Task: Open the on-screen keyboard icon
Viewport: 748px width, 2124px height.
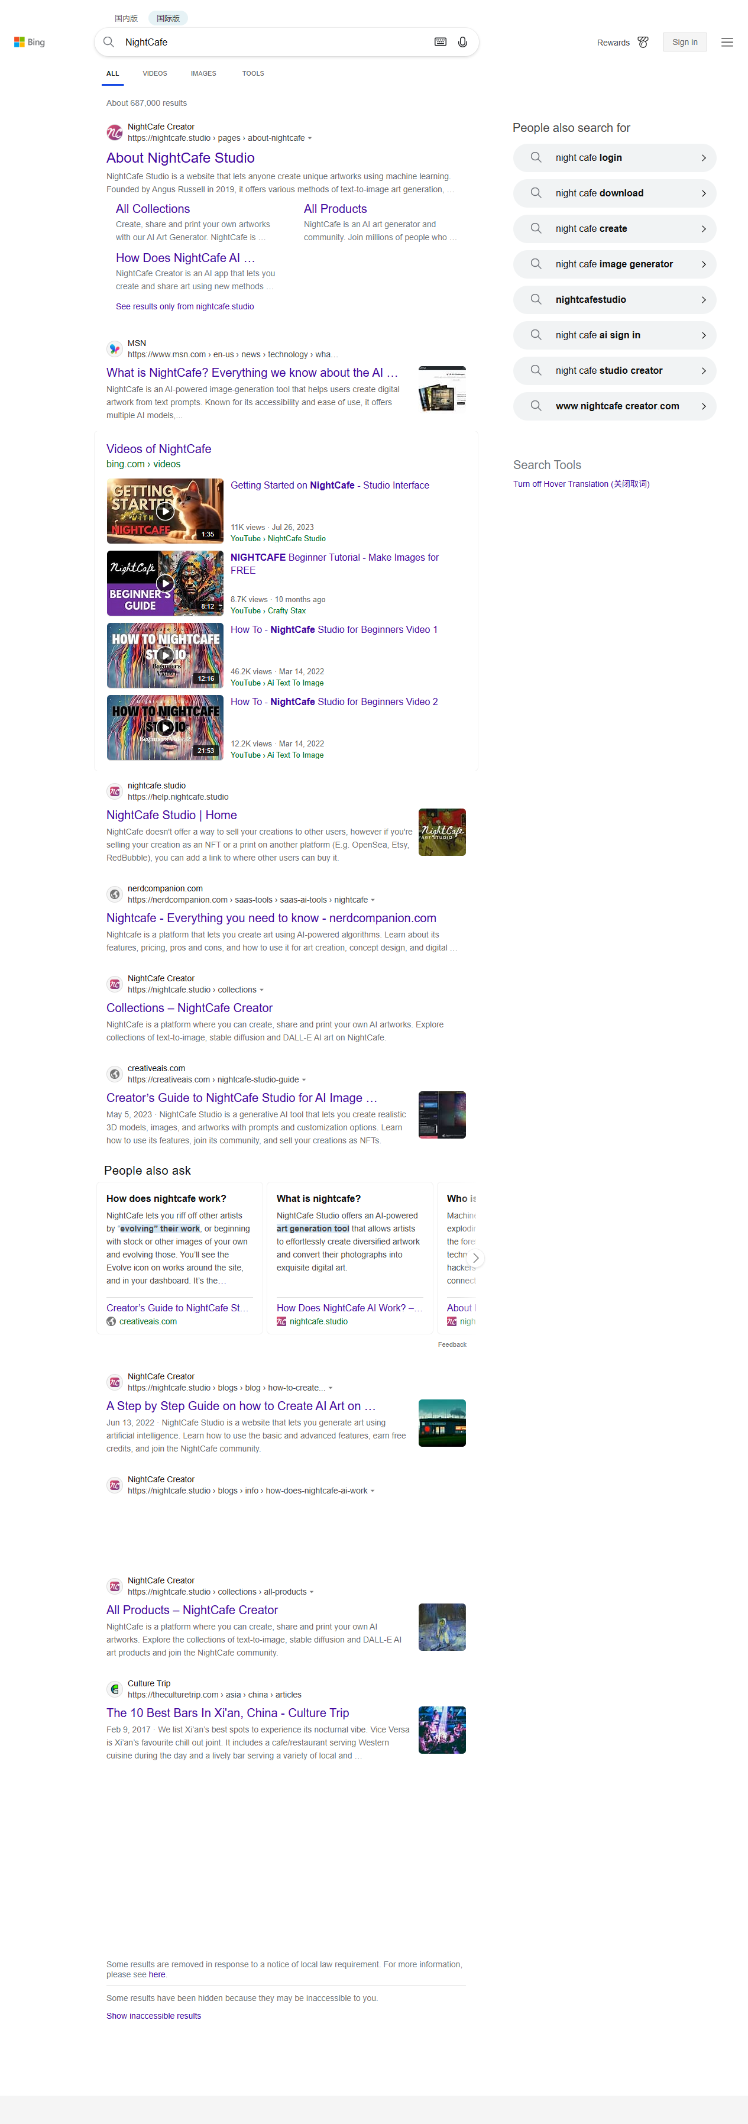Action: click(441, 42)
